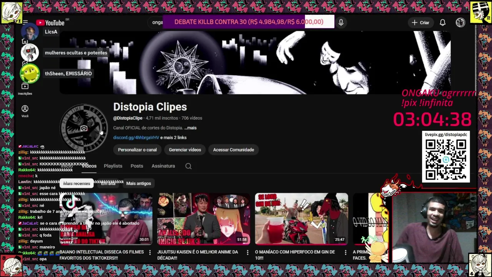
Task: Click Acessar Comunidade
Action: point(233,150)
